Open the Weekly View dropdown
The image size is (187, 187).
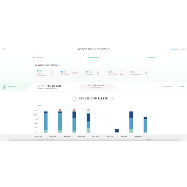[x=96, y=88]
